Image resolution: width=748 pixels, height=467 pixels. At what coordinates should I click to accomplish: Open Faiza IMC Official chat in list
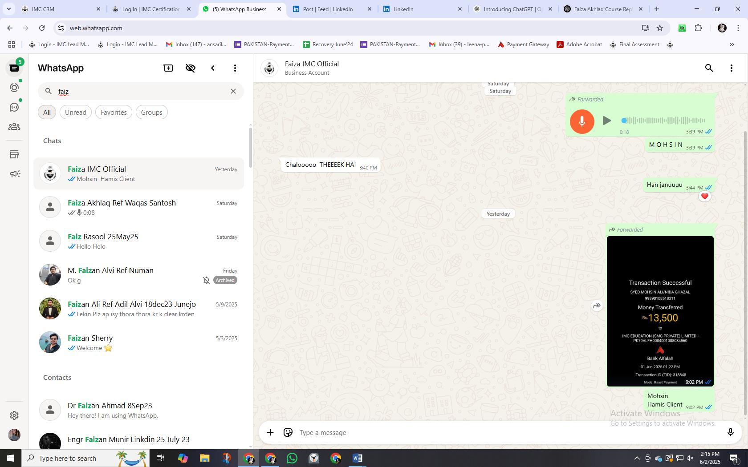click(x=139, y=173)
